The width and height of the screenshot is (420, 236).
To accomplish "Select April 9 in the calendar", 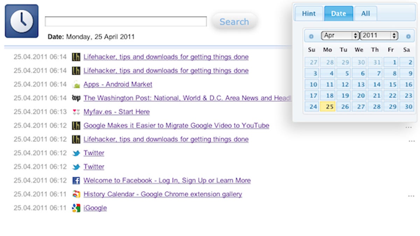I will pyautogui.click(x=407, y=73).
